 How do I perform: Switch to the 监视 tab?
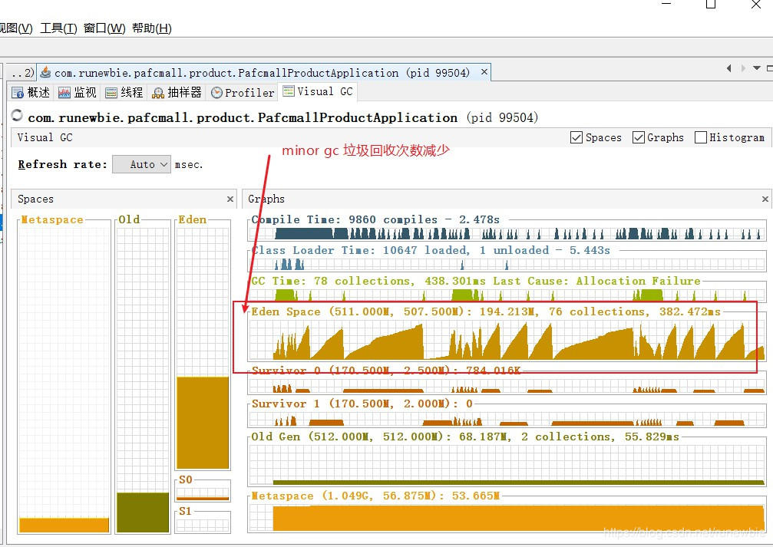[78, 92]
